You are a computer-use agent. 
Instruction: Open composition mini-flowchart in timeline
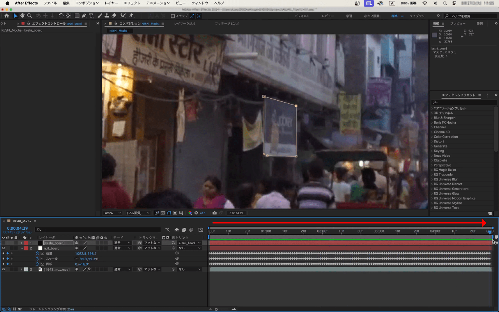tap(167, 230)
